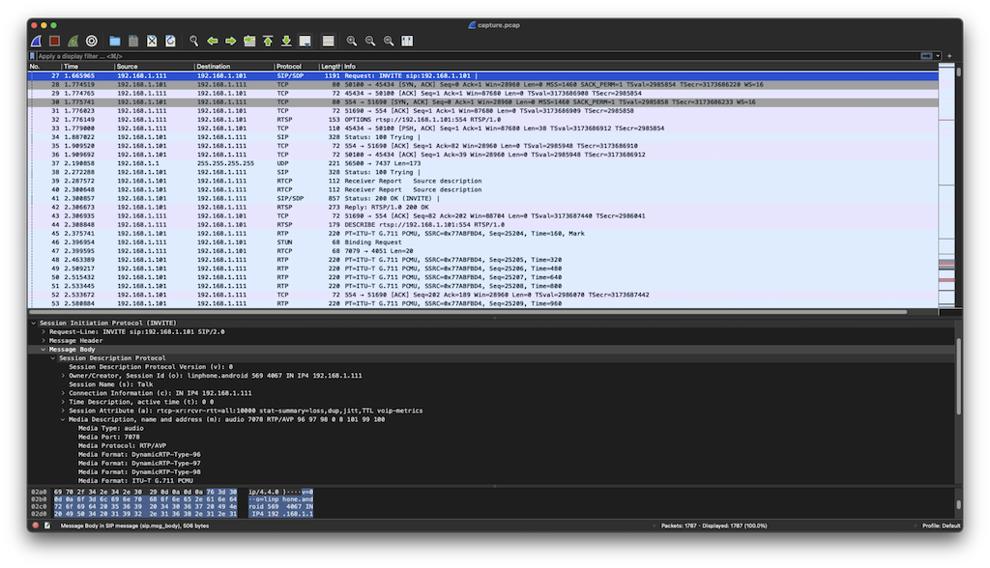Viewport: 990px width, 568px height.
Task: Open display filter bookmark icon
Action: coord(32,56)
